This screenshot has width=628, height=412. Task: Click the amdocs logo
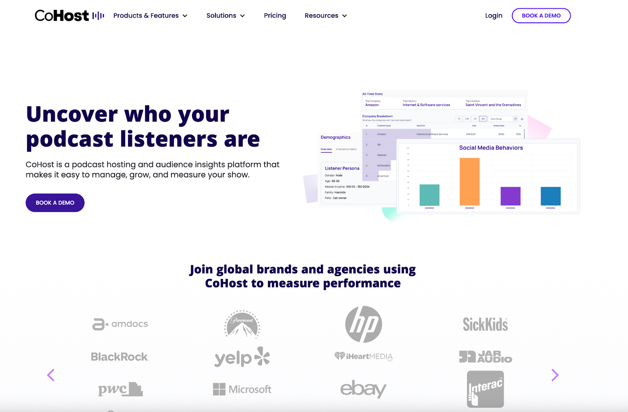click(x=120, y=324)
